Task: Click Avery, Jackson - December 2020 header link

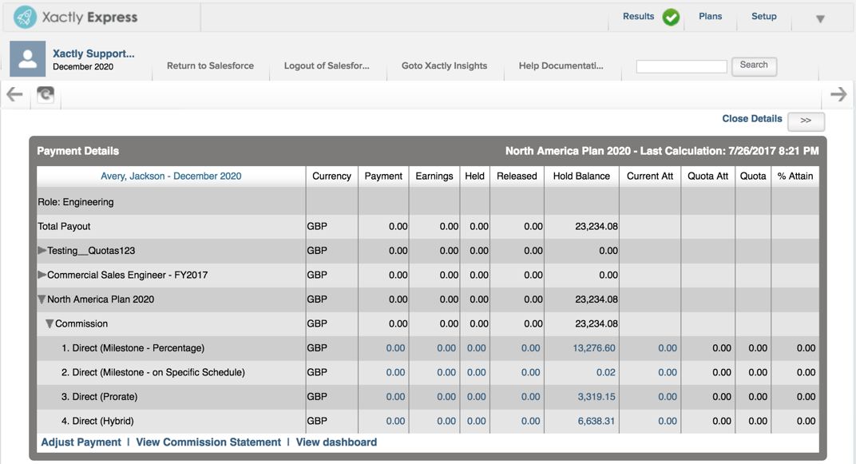Action: pyautogui.click(x=171, y=176)
